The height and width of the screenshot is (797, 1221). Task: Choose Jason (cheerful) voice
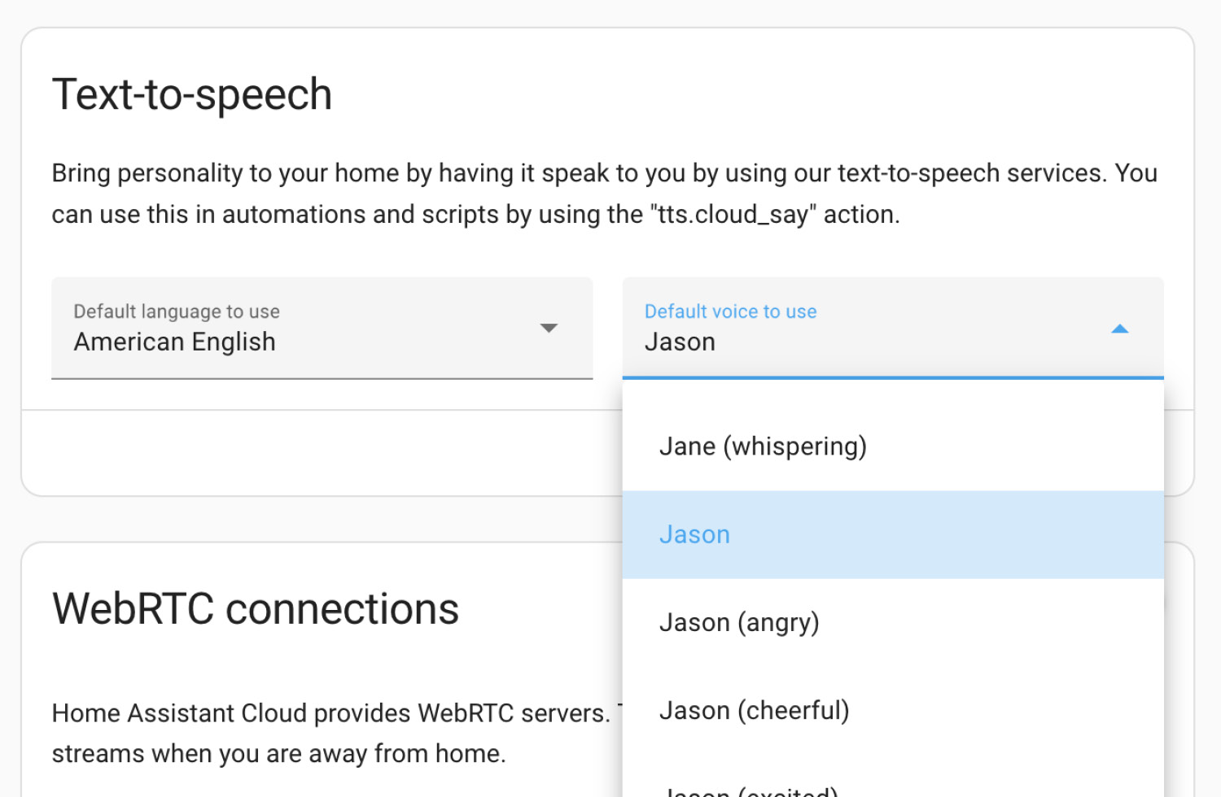pos(753,710)
